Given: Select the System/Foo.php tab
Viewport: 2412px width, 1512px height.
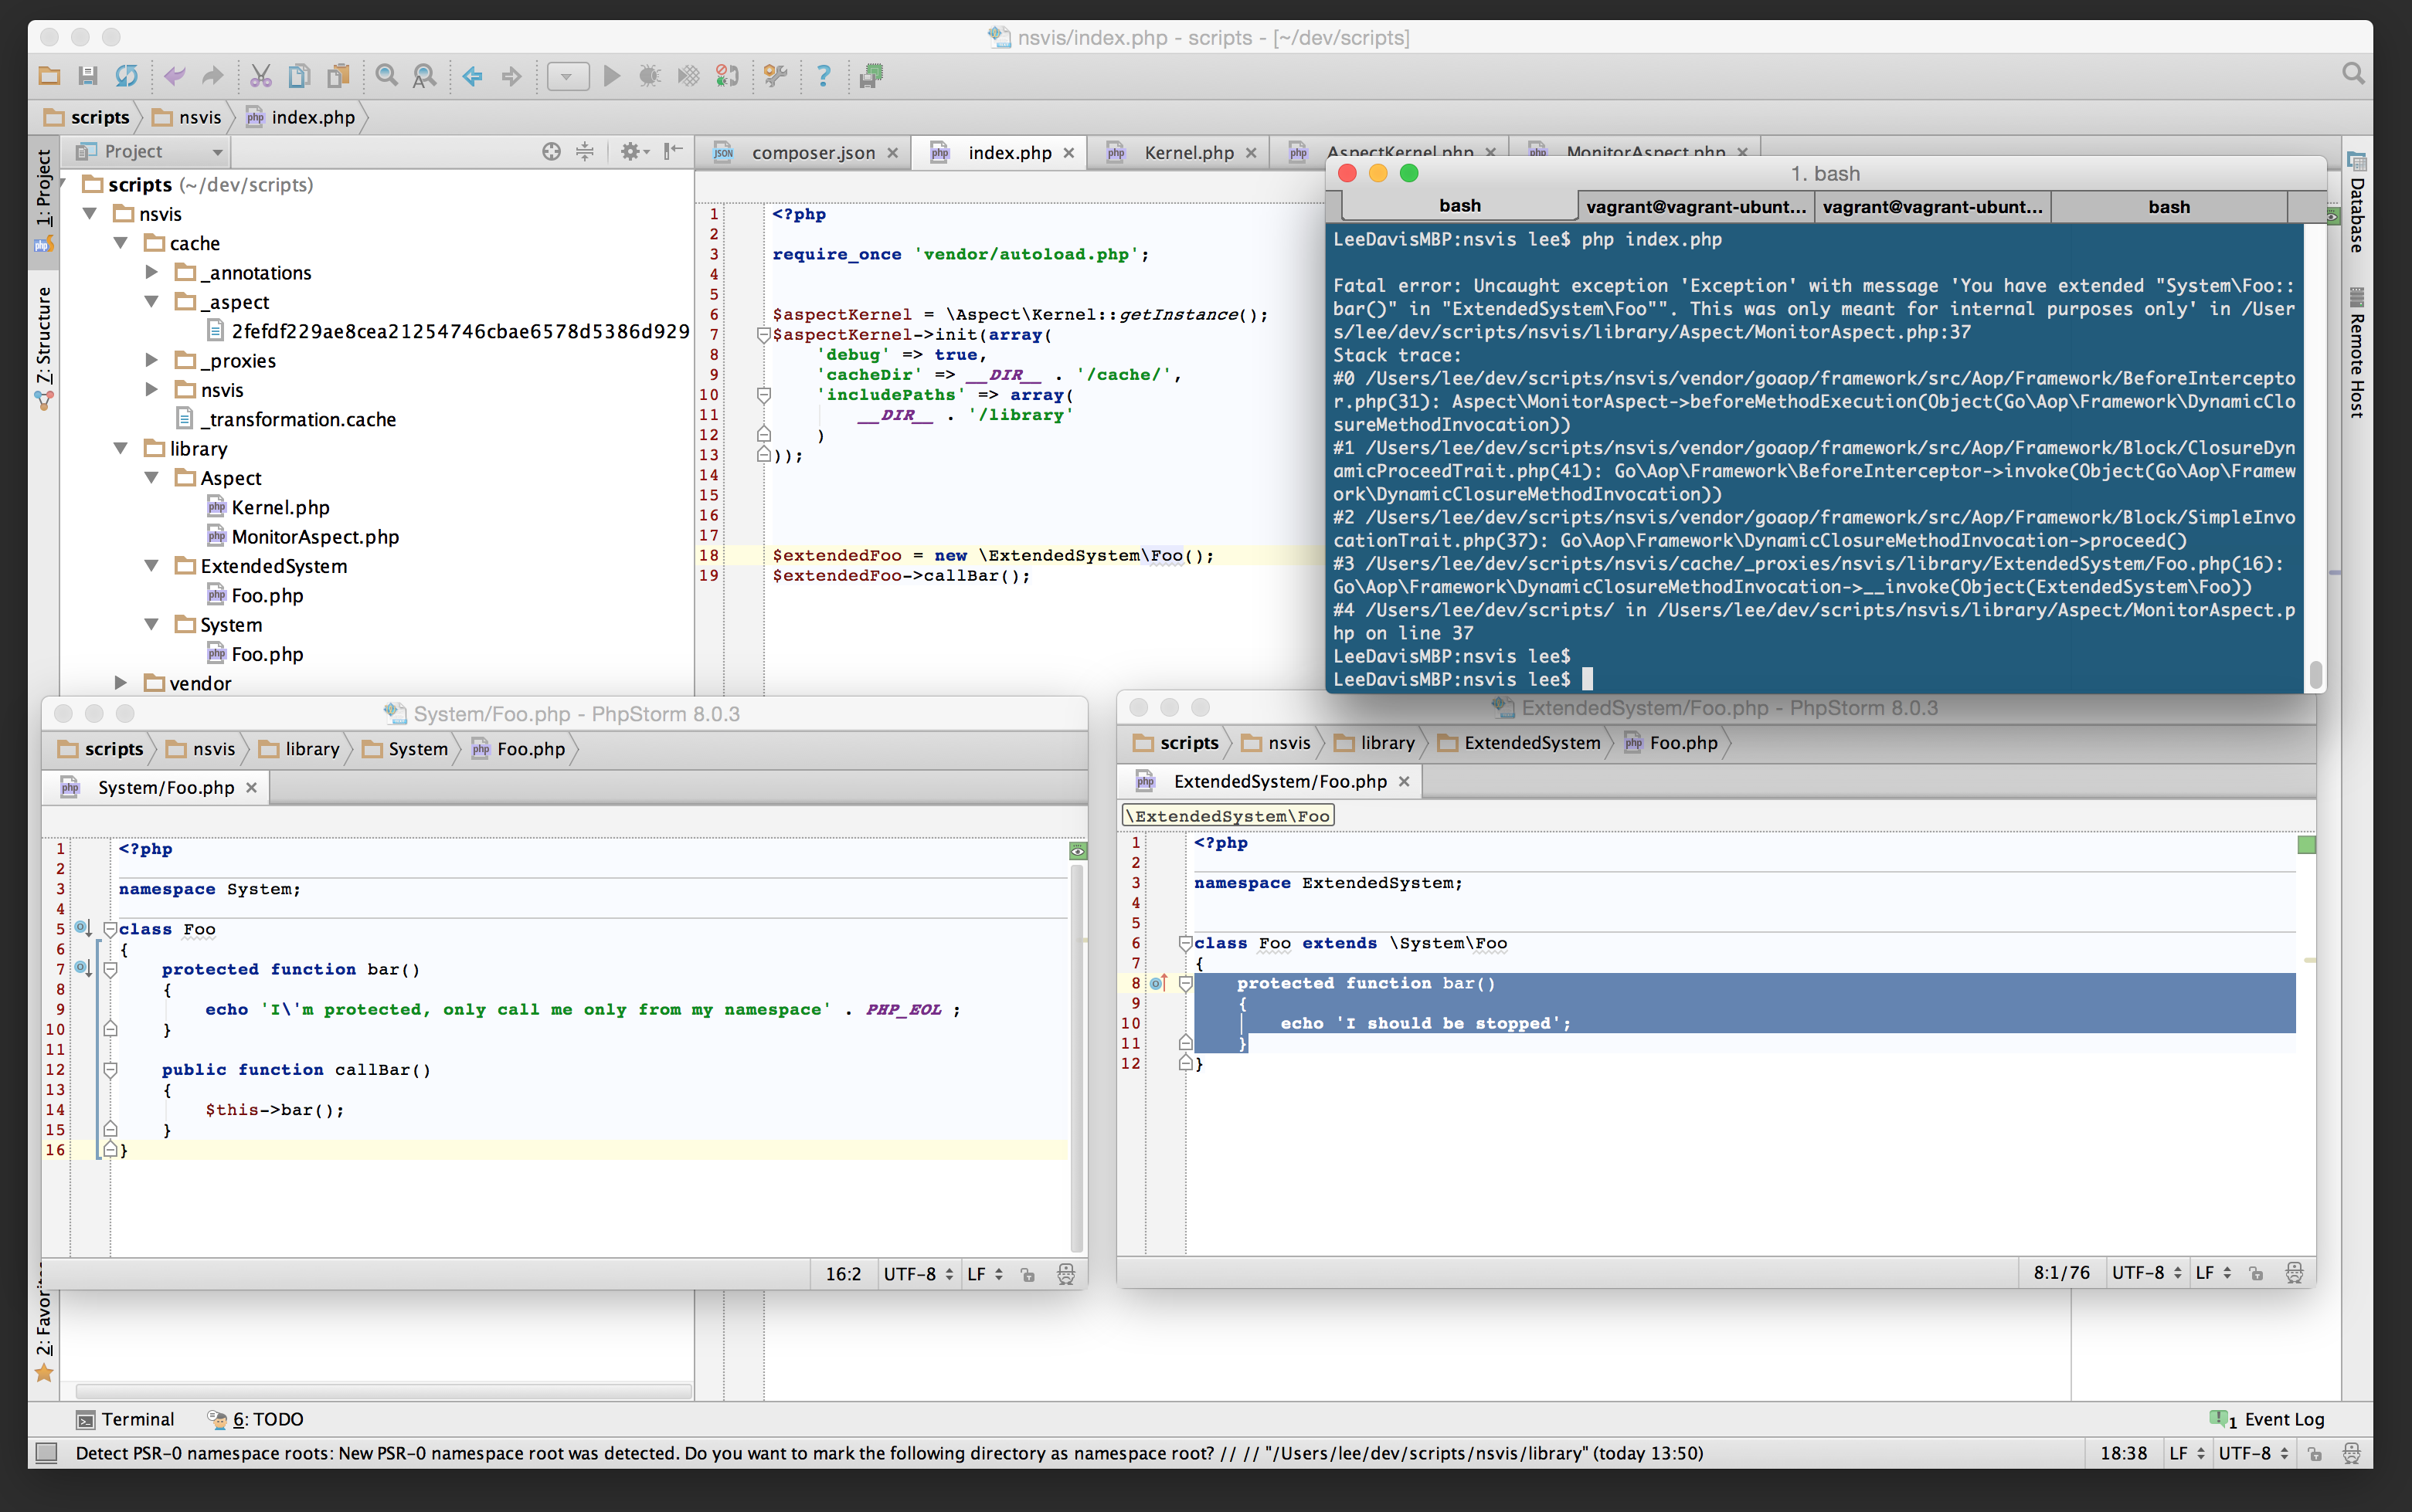Looking at the screenshot, I should pyautogui.click(x=157, y=787).
